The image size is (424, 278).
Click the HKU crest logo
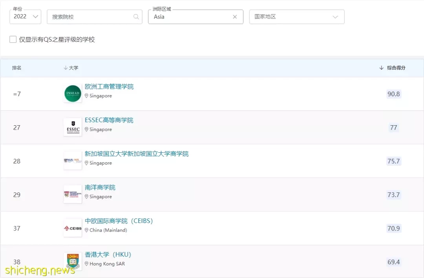[x=73, y=262]
